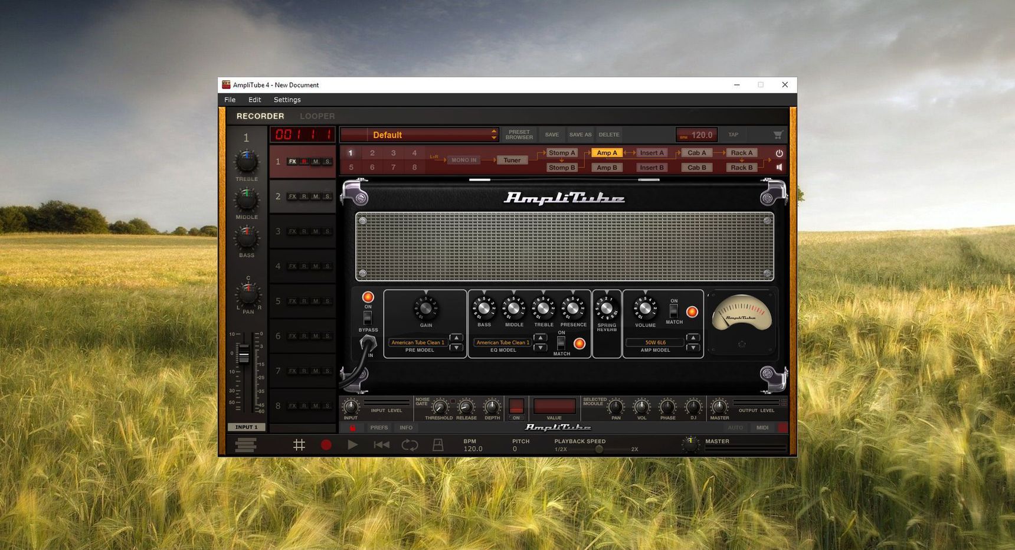The image size is (1015, 550).
Task: Click the mixer TREBLE knob for track 1
Action: point(247,162)
